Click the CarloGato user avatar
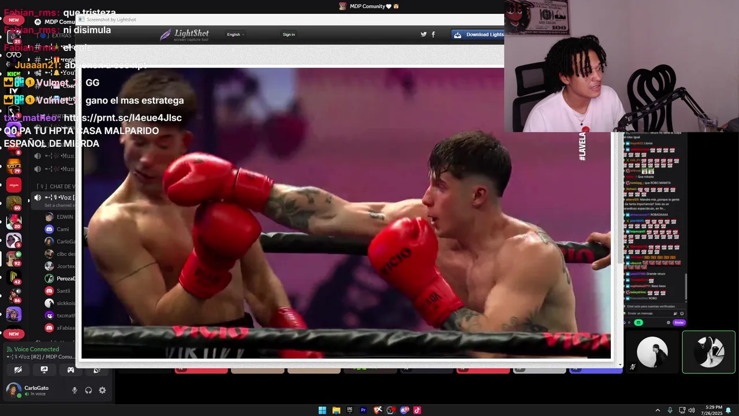The image size is (739, 416). (13, 391)
